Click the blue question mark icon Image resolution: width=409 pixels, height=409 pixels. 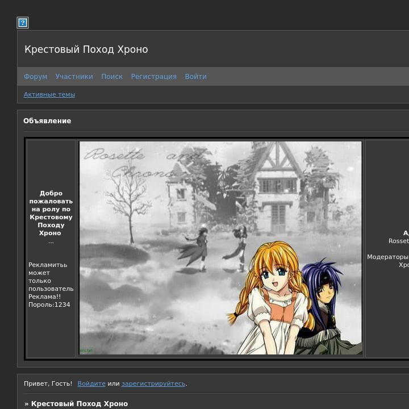[x=23, y=23]
